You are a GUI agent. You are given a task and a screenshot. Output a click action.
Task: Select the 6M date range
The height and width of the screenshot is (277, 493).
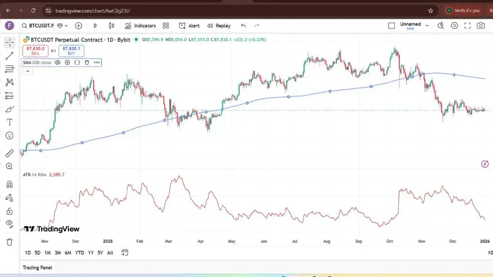68,253
